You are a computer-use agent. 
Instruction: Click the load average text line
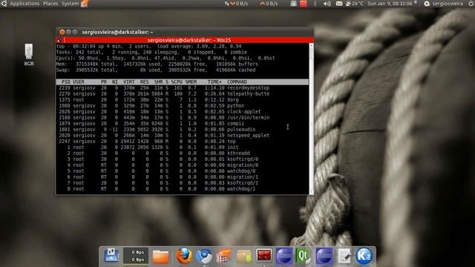(148, 46)
